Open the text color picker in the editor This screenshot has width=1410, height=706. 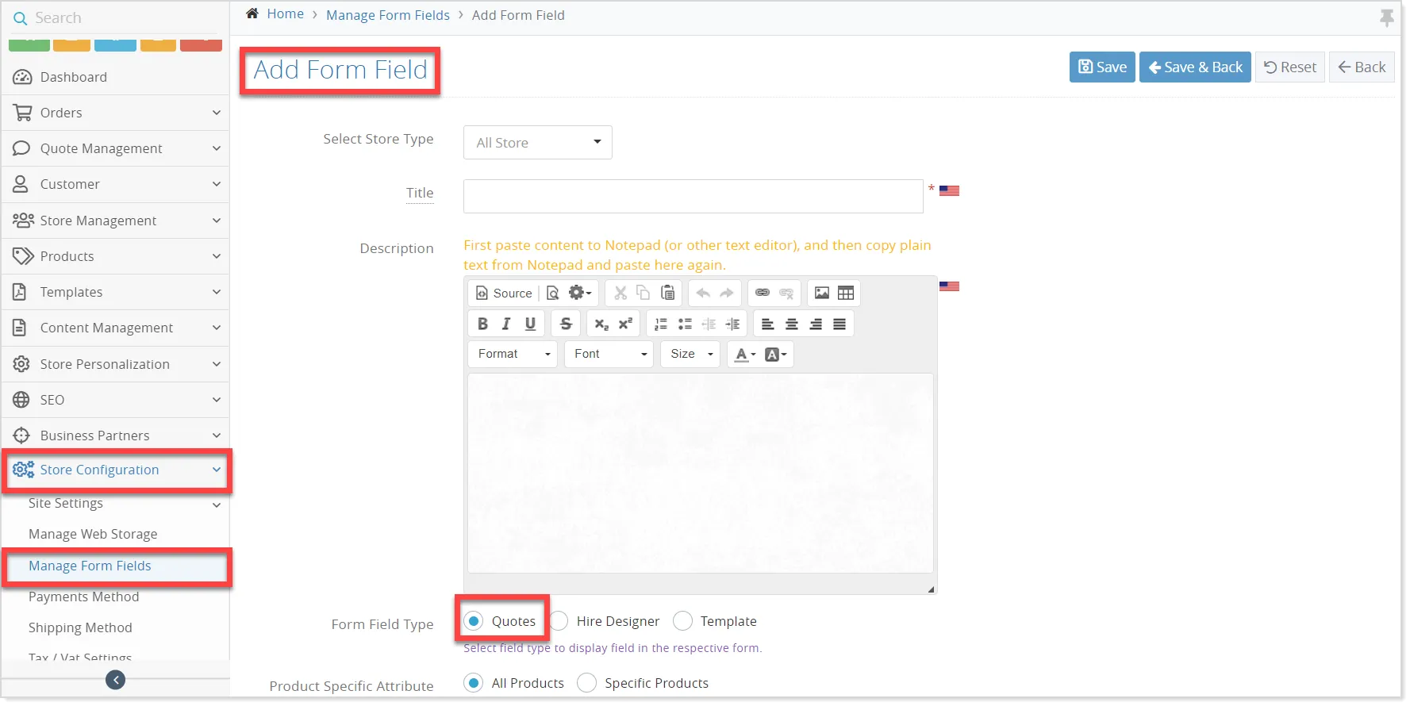click(x=743, y=355)
